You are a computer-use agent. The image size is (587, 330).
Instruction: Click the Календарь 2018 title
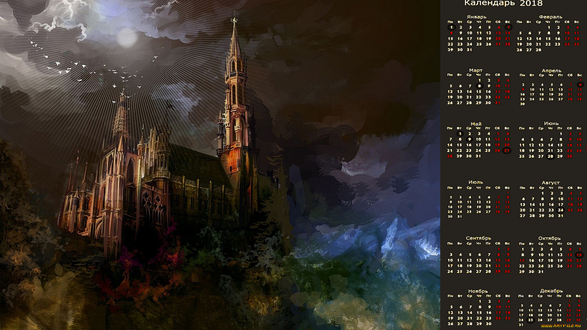[503, 3]
